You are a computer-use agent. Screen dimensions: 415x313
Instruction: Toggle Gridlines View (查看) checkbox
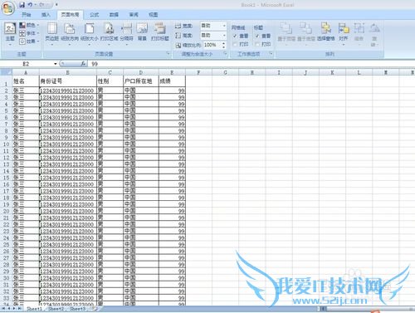pos(235,36)
